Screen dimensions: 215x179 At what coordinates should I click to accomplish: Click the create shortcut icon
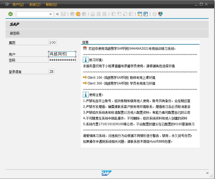(x=146, y=14)
